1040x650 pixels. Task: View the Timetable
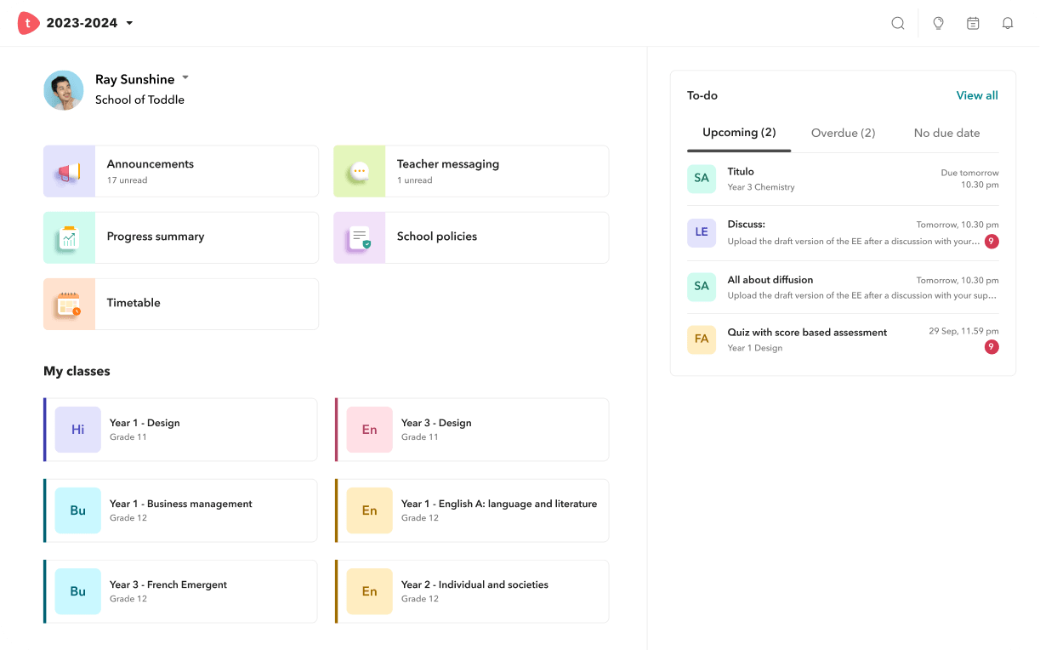point(180,303)
